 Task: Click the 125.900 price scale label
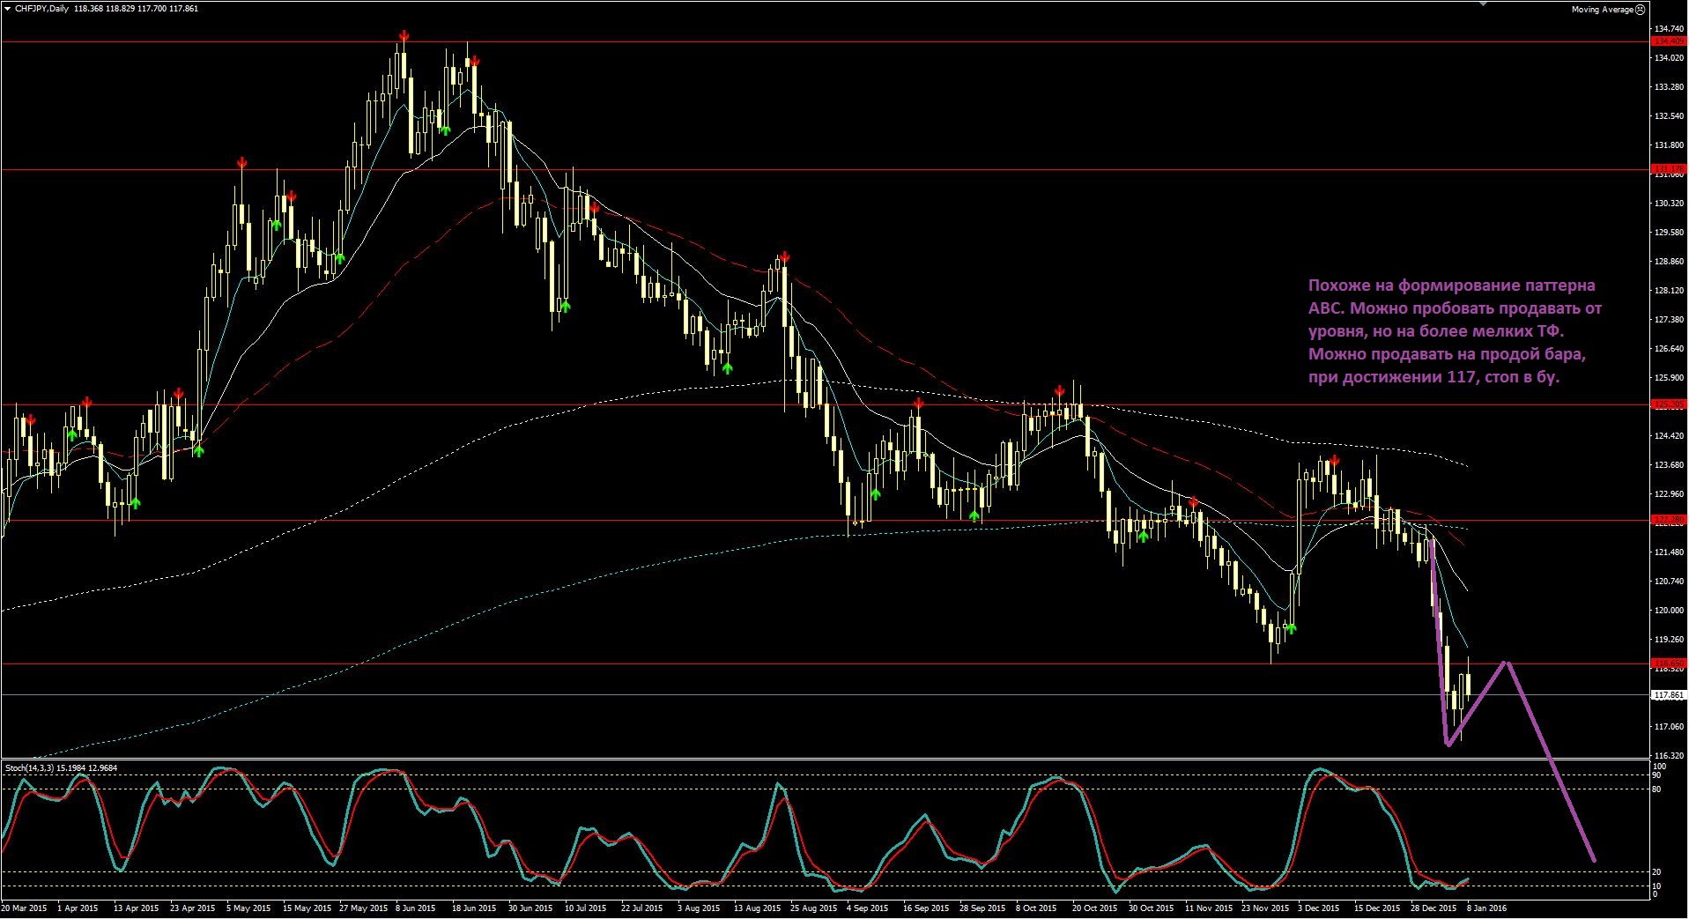coord(1669,378)
